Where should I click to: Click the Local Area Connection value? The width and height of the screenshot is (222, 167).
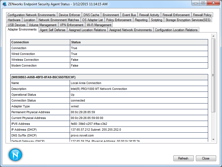tap(86, 83)
